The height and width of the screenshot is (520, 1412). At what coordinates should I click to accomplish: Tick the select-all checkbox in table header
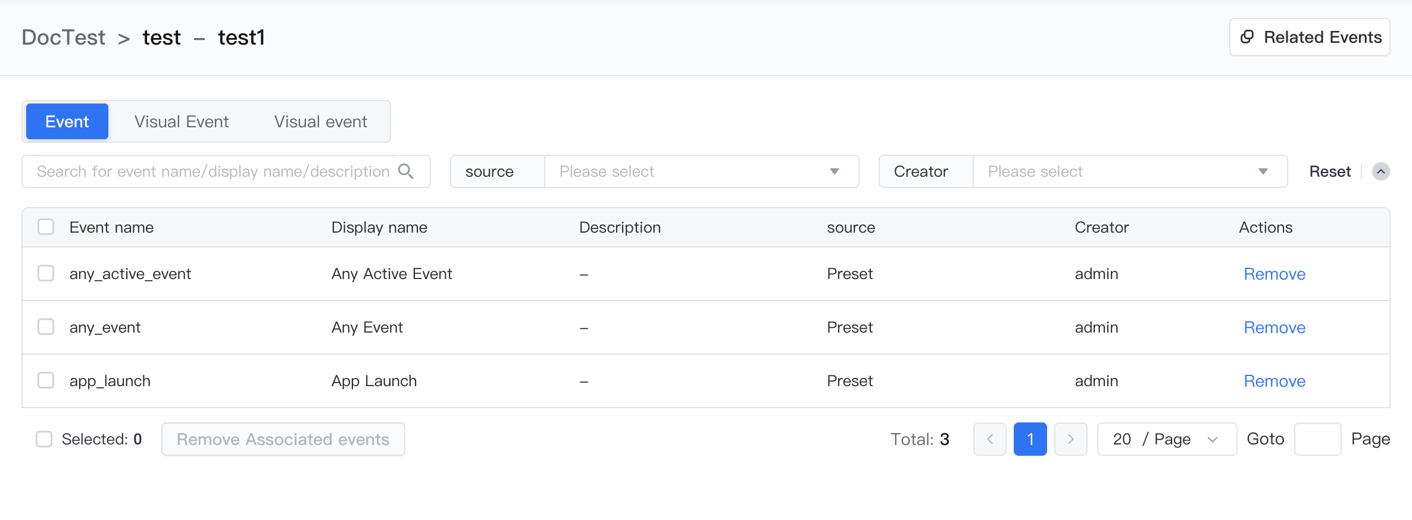46,227
